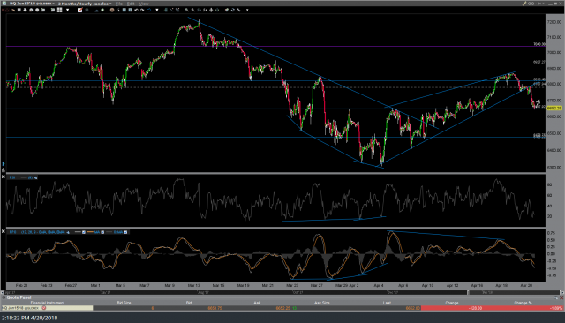Close the RSI indicator panel
565x323 pixels.
click(x=4, y=177)
